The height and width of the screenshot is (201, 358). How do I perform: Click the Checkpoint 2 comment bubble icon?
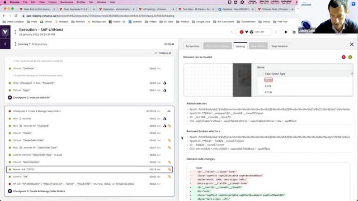(x=10, y=98)
